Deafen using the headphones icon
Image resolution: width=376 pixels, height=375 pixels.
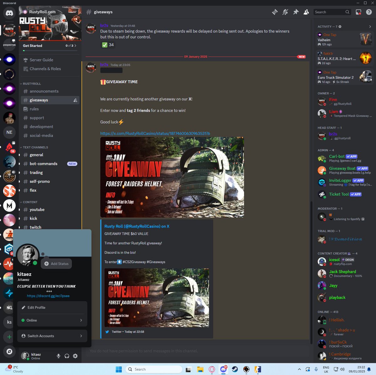click(x=67, y=356)
